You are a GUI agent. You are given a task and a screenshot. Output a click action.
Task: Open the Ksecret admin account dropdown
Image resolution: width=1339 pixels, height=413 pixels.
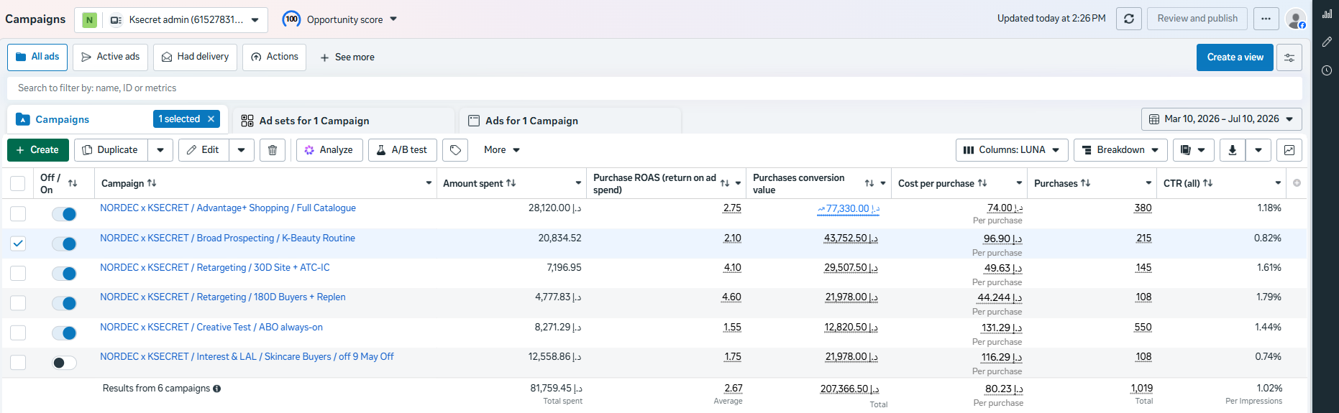pos(171,20)
